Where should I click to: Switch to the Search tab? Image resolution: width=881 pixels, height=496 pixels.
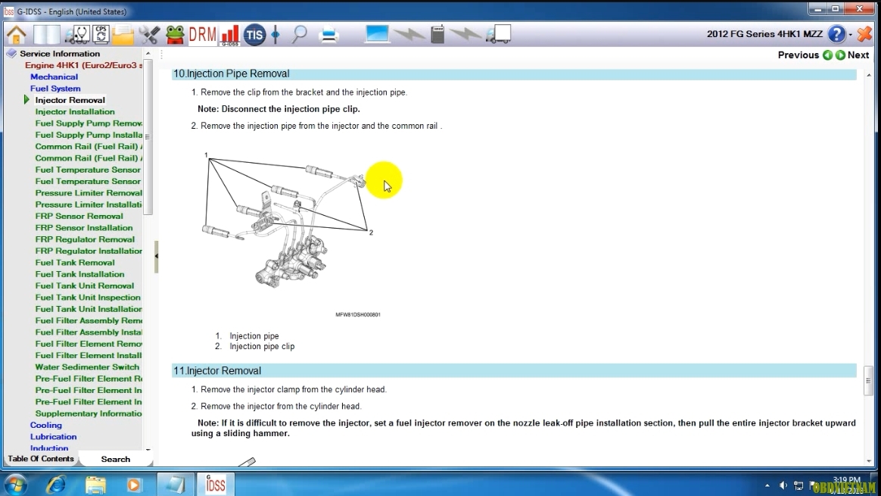(115, 460)
